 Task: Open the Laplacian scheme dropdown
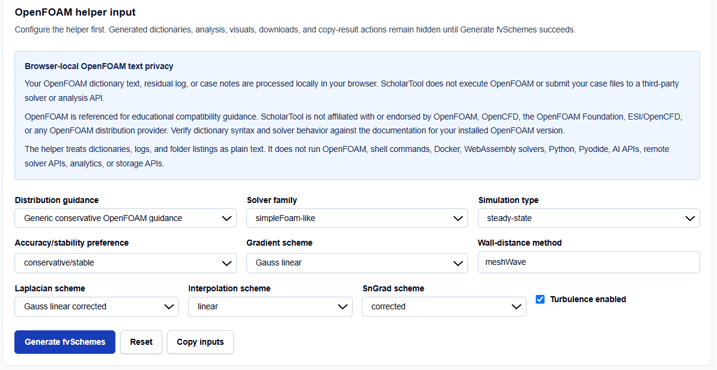[97, 306]
